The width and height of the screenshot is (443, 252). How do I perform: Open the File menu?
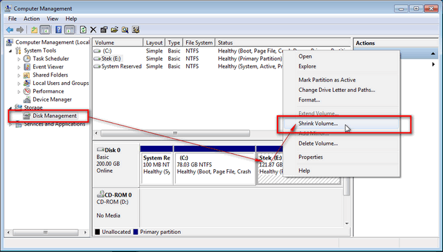click(x=12, y=19)
